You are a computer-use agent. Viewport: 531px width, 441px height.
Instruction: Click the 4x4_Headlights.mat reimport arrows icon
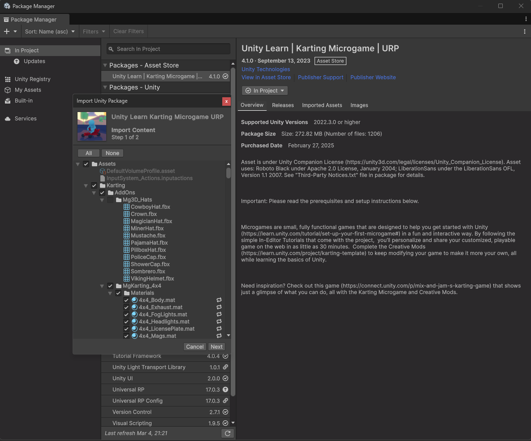click(x=219, y=321)
